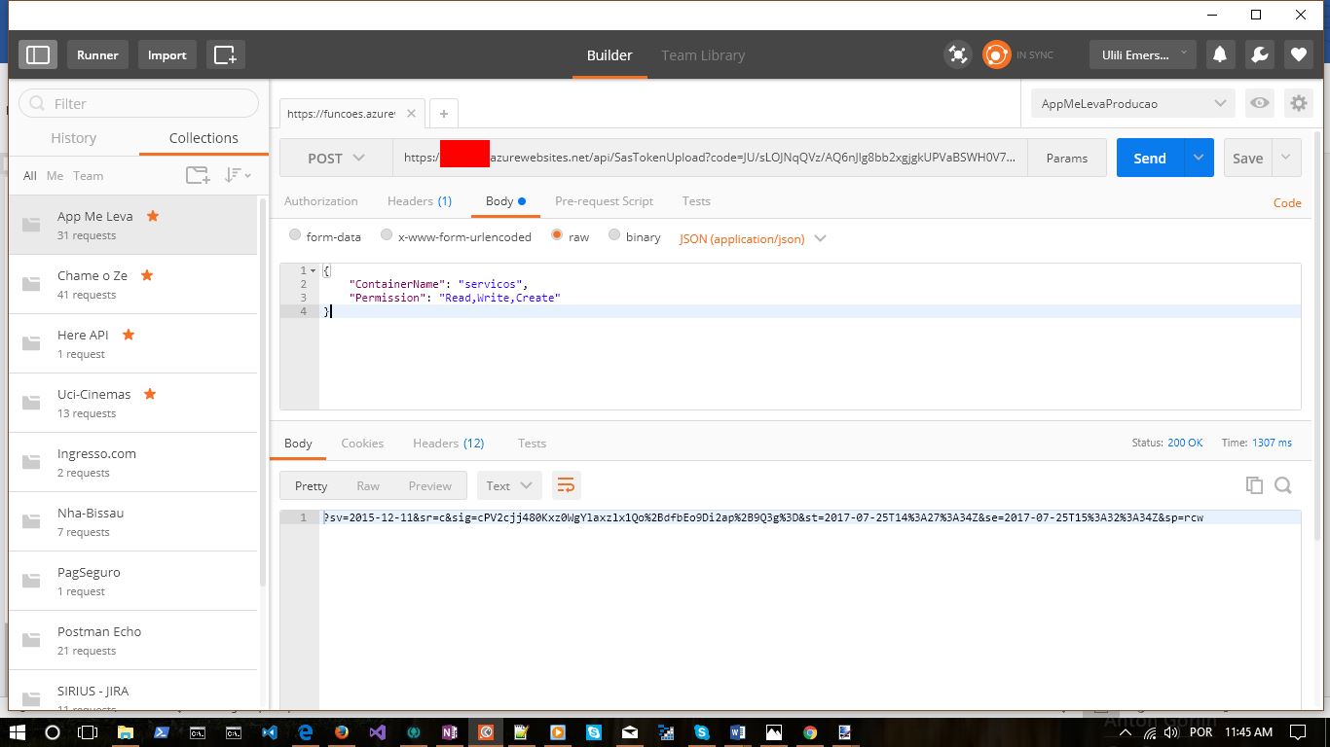
Task: Open the PagSeguro collection
Action: (x=133, y=581)
